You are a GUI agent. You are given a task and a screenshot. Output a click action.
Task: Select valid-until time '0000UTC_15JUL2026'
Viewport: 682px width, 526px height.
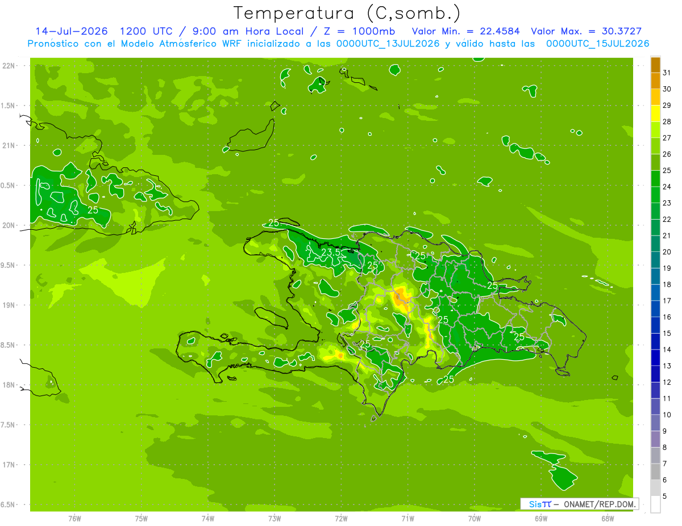click(597, 44)
